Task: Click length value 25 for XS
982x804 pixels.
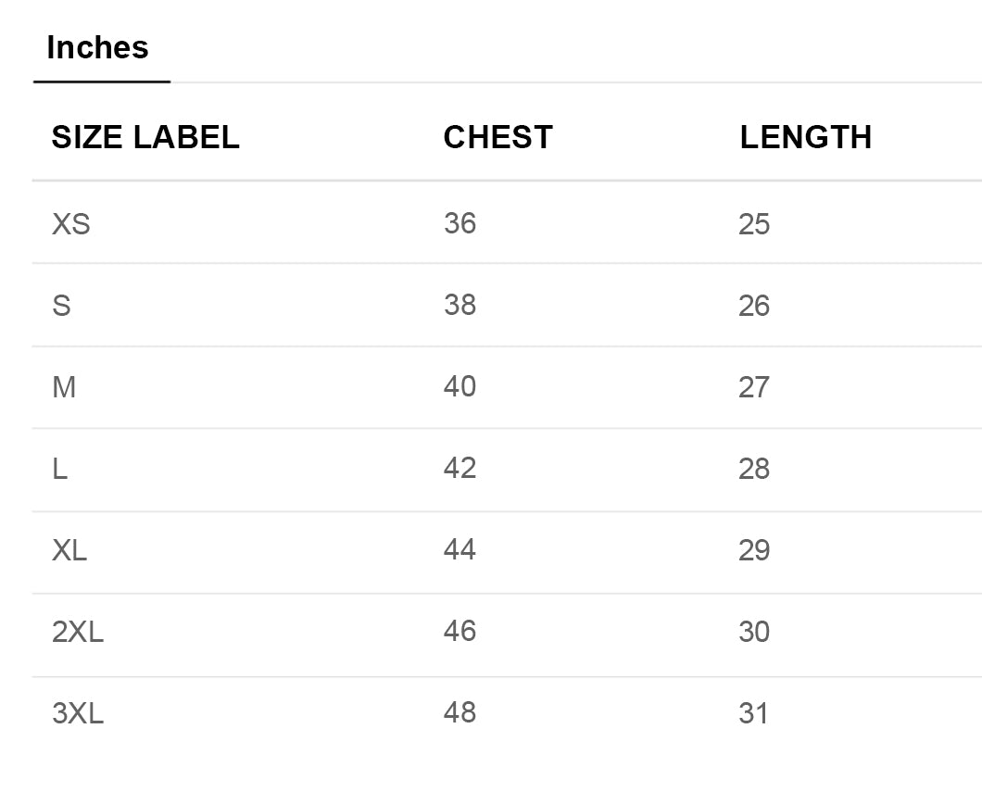Action: [x=754, y=224]
